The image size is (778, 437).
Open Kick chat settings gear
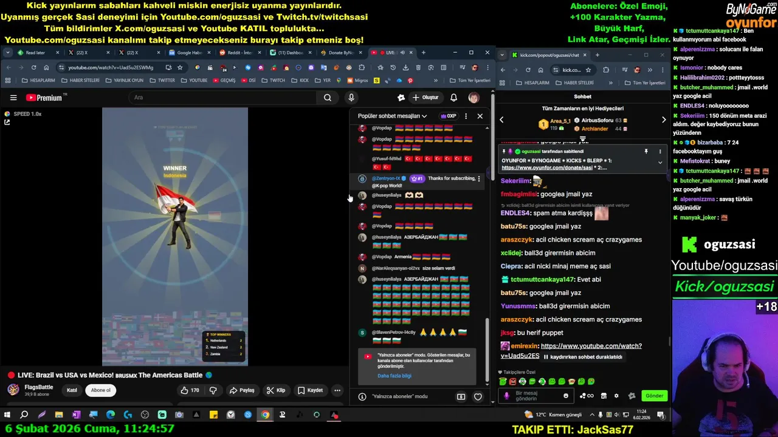pos(616,396)
